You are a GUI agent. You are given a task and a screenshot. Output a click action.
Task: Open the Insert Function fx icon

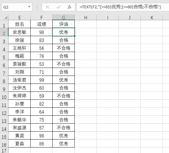[69, 7]
